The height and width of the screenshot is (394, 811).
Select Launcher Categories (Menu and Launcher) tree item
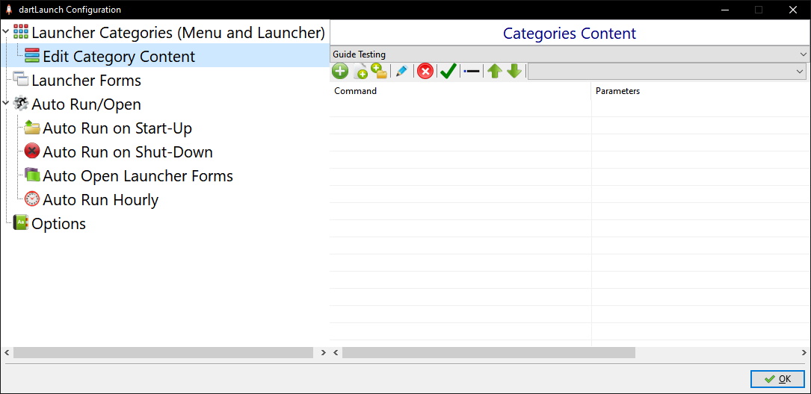(178, 33)
